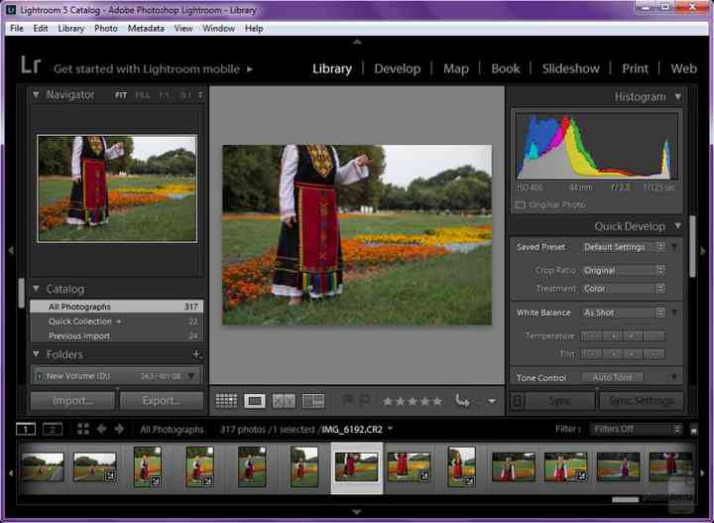Toggle the Original Photo checkbox
Screen dimensions: 714x523
[x=521, y=205]
